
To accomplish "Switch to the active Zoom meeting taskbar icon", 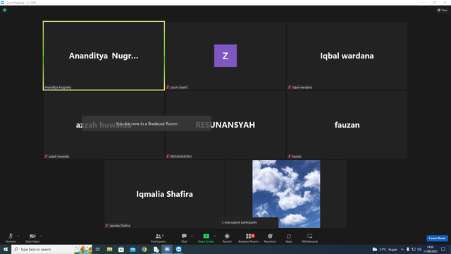I will click(167, 249).
